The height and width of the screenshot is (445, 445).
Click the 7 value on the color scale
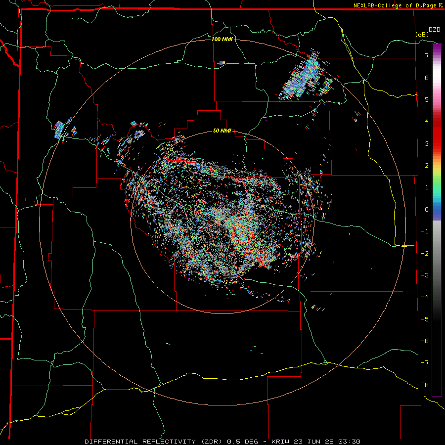pyautogui.click(x=427, y=55)
